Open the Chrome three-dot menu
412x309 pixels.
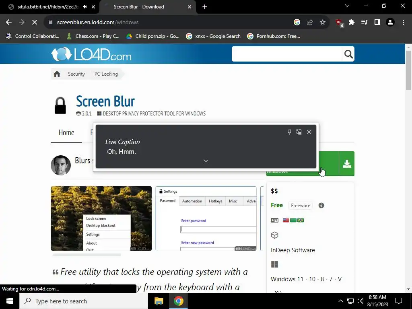pyautogui.click(x=403, y=23)
